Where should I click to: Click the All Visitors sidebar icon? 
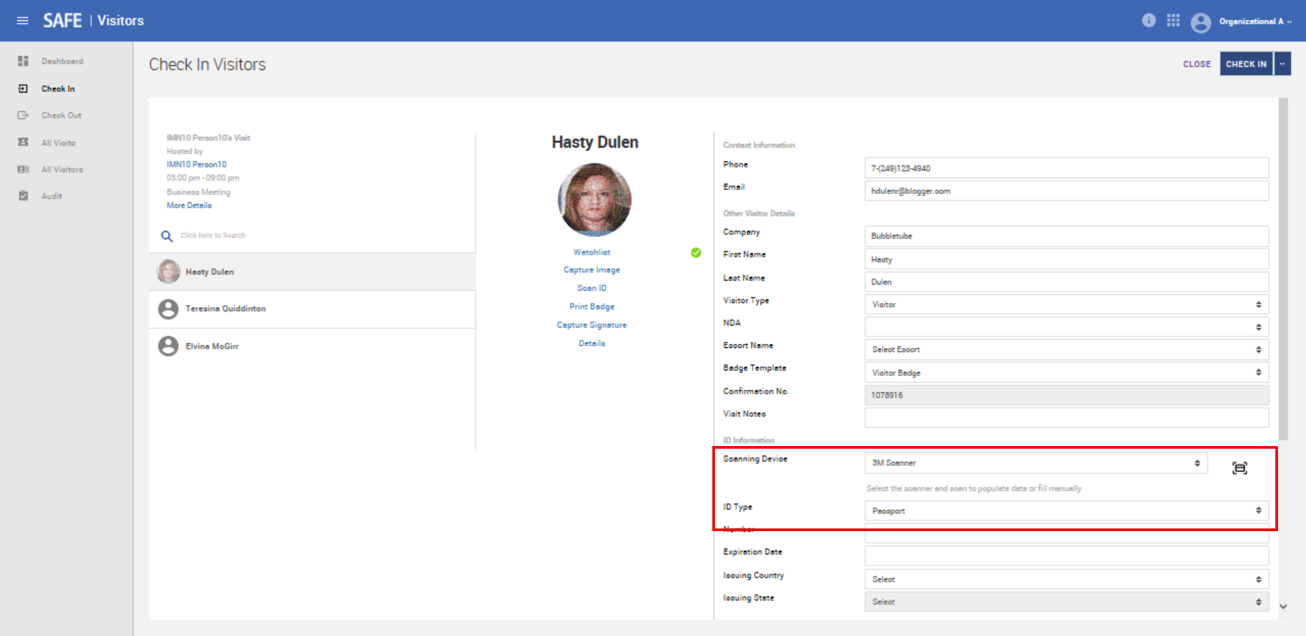coord(23,169)
